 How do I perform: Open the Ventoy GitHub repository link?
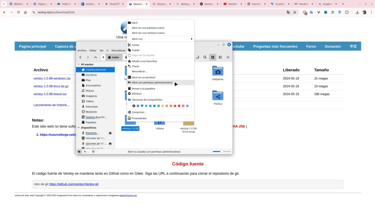(74, 184)
